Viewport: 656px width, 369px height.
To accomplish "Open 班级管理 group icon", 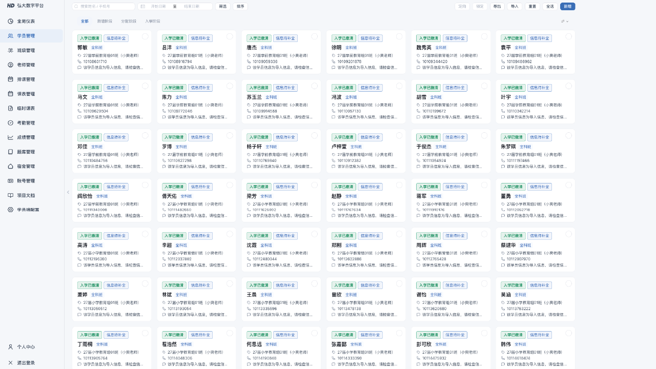I will [x=10, y=50].
